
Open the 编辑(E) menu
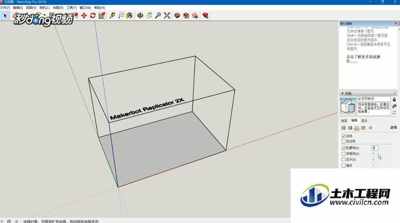point(18,8)
